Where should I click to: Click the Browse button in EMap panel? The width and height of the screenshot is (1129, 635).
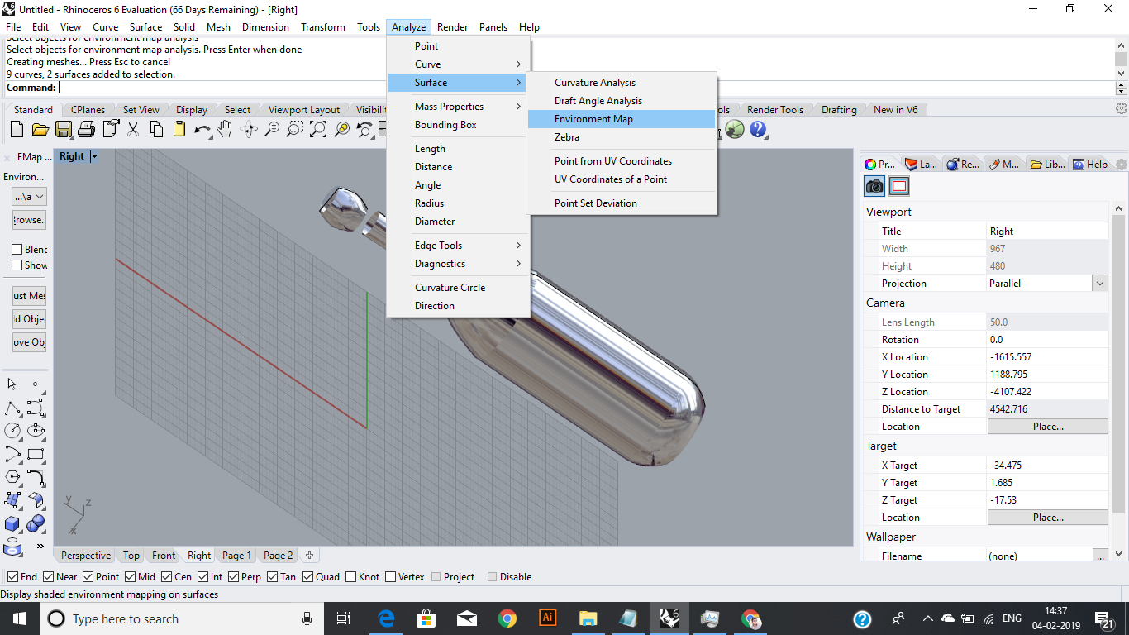[29, 221]
